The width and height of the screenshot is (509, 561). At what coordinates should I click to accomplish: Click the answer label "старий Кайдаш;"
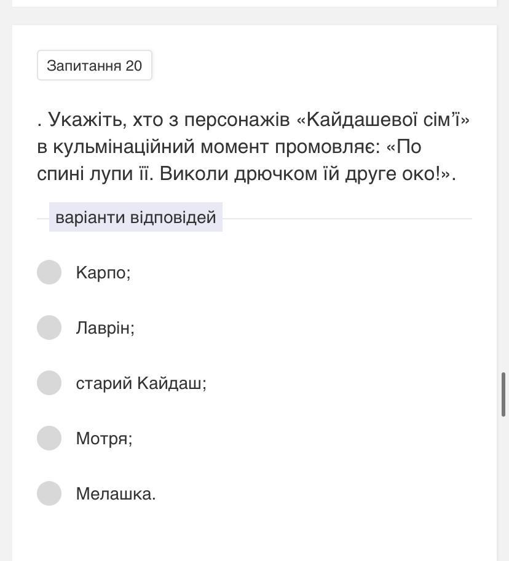(141, 383)
